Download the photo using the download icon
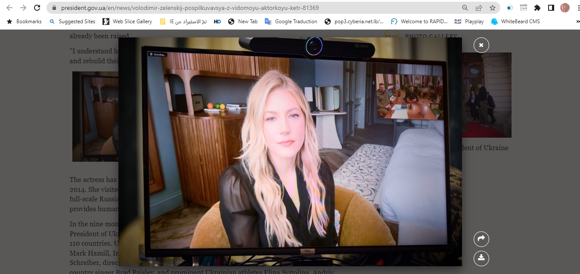 pos(481,258)
